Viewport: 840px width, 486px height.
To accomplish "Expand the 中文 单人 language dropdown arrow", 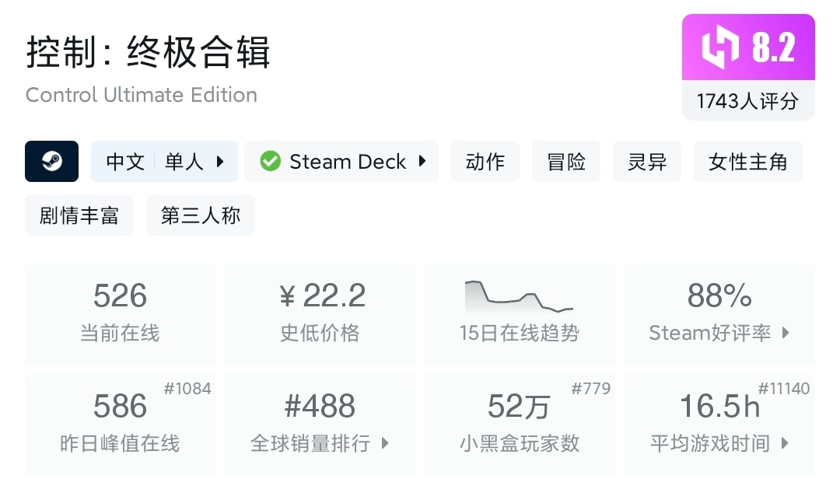I will click(220, 162).
